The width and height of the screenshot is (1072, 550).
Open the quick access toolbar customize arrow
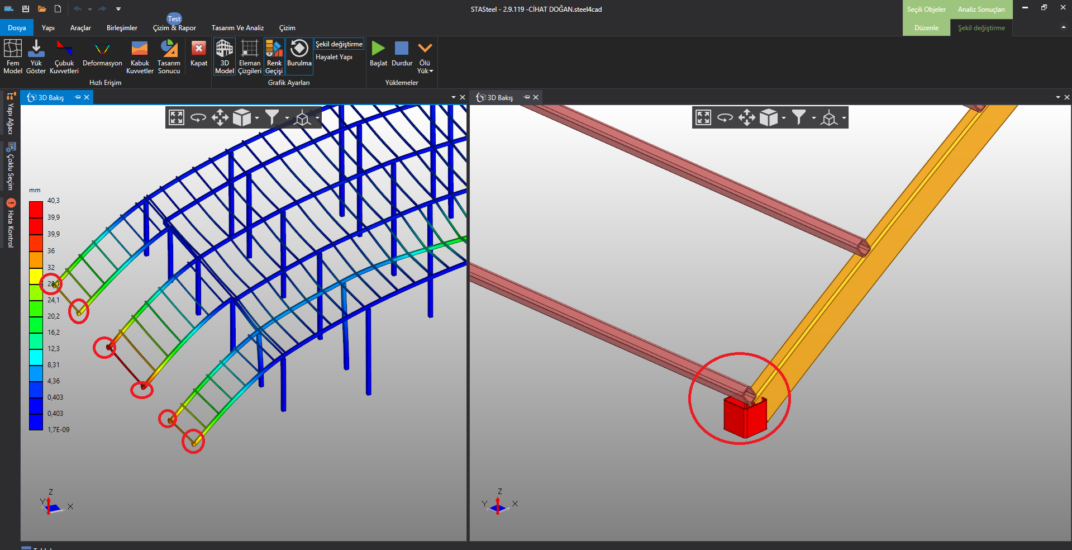tap(118, 9)
